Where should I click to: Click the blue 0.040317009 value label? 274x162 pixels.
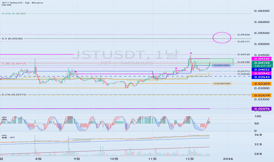221,65
